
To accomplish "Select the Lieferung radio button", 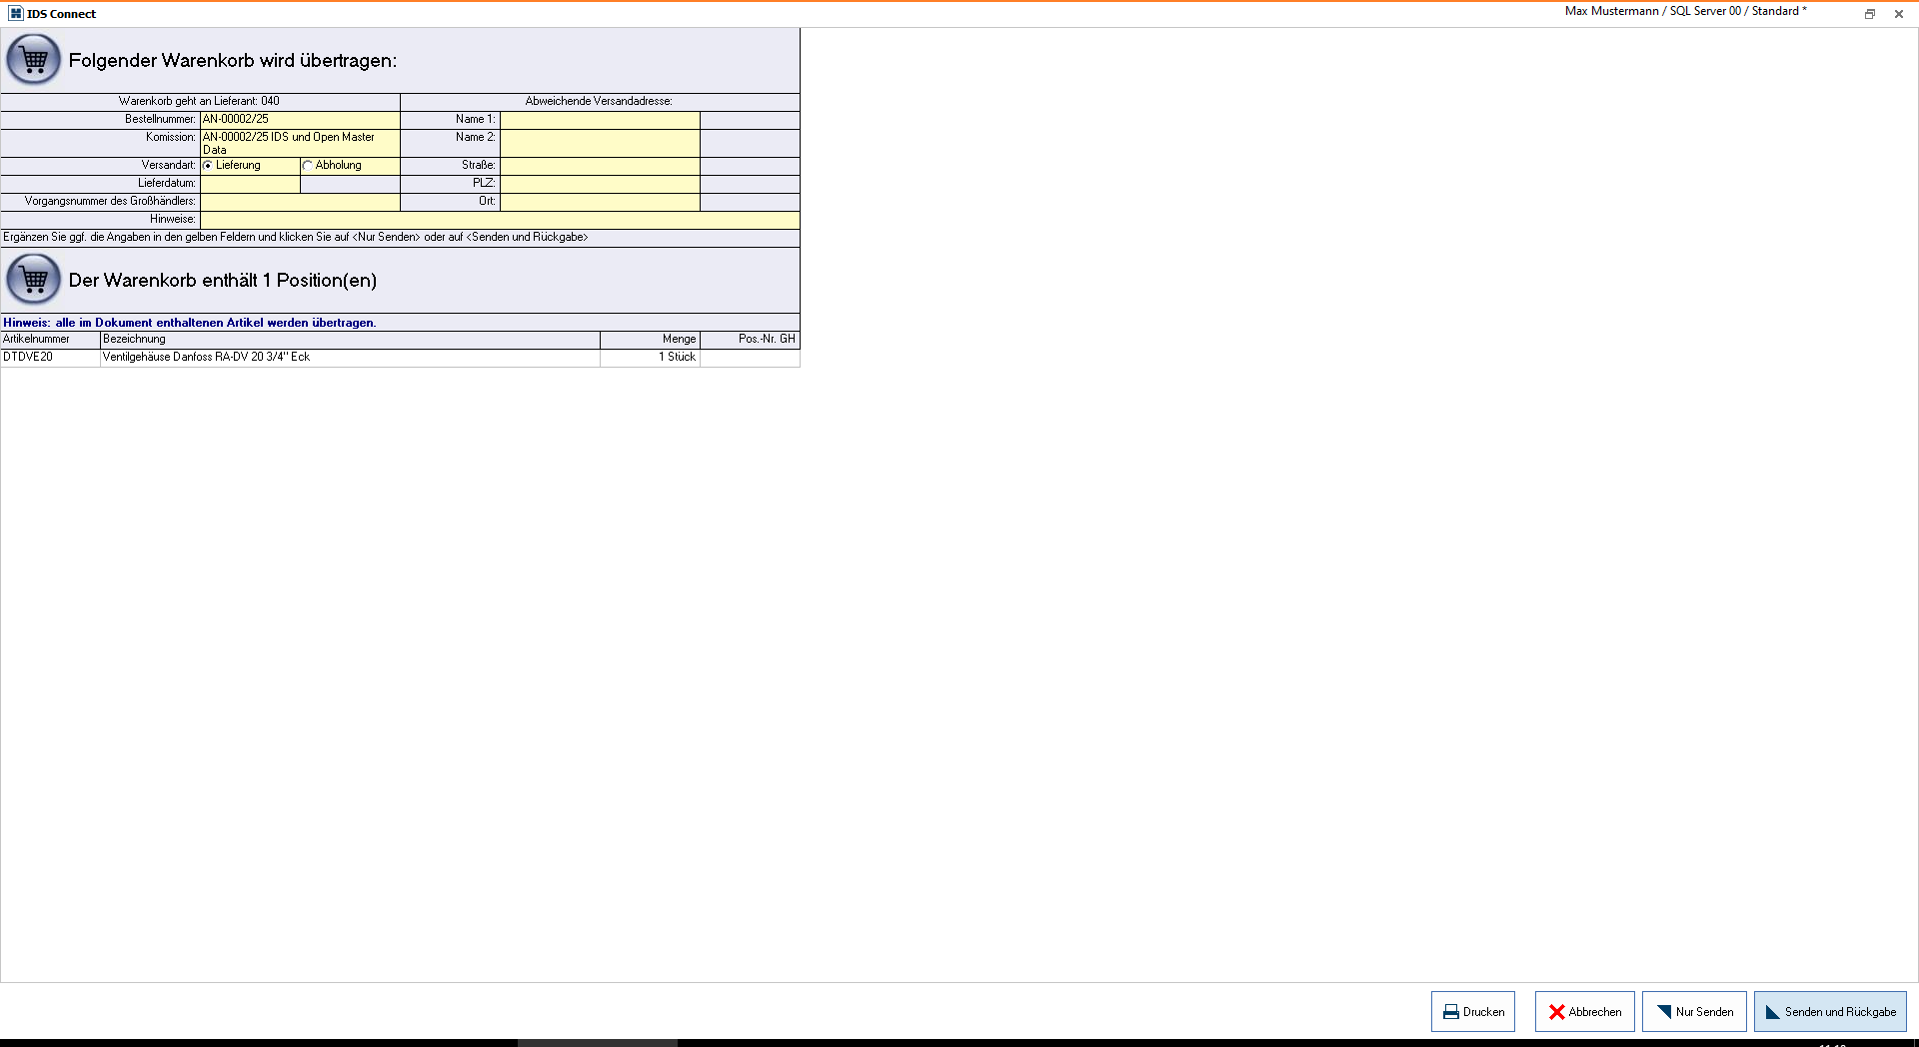I will coord(208,166).
